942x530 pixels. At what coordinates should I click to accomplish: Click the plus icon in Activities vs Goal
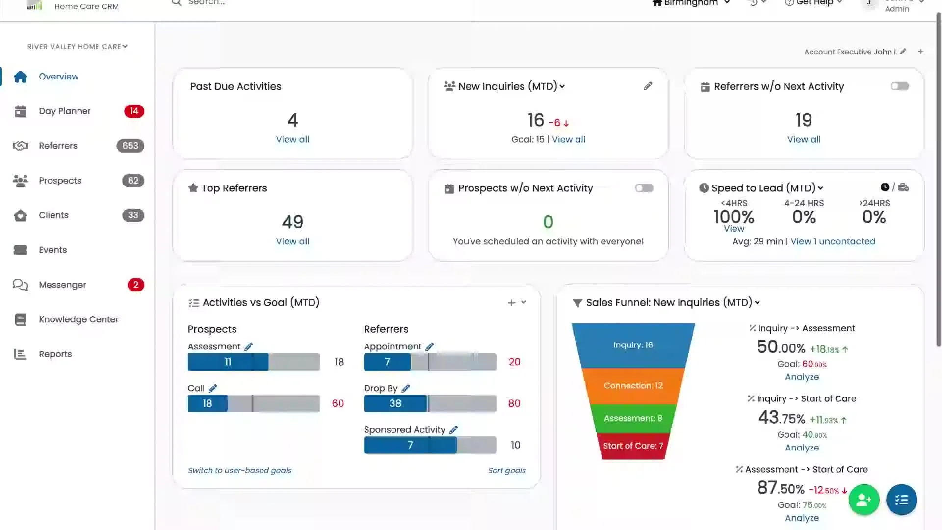point(511,303)
